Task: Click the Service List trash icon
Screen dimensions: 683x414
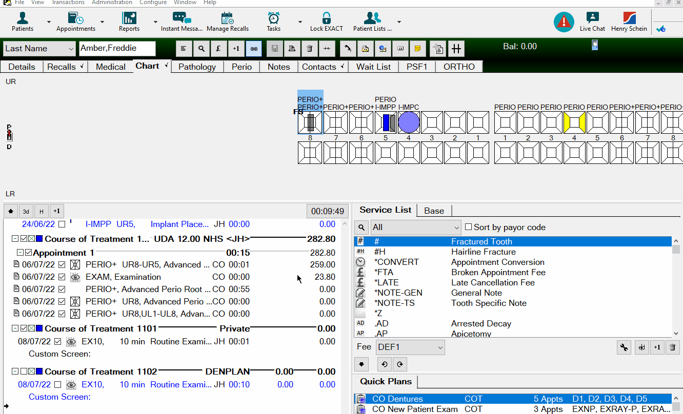Action: (x=673, y=347)
